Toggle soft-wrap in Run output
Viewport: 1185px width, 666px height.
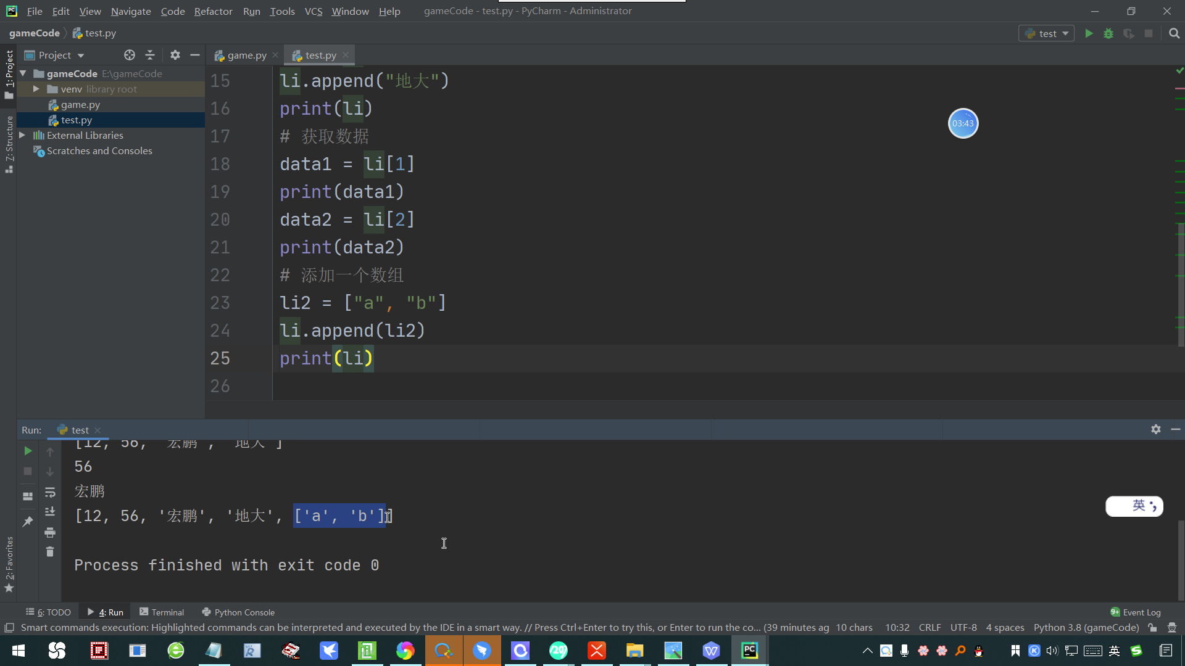[50, 492]
